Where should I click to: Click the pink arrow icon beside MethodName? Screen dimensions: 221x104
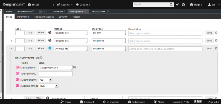coord(17,80)
